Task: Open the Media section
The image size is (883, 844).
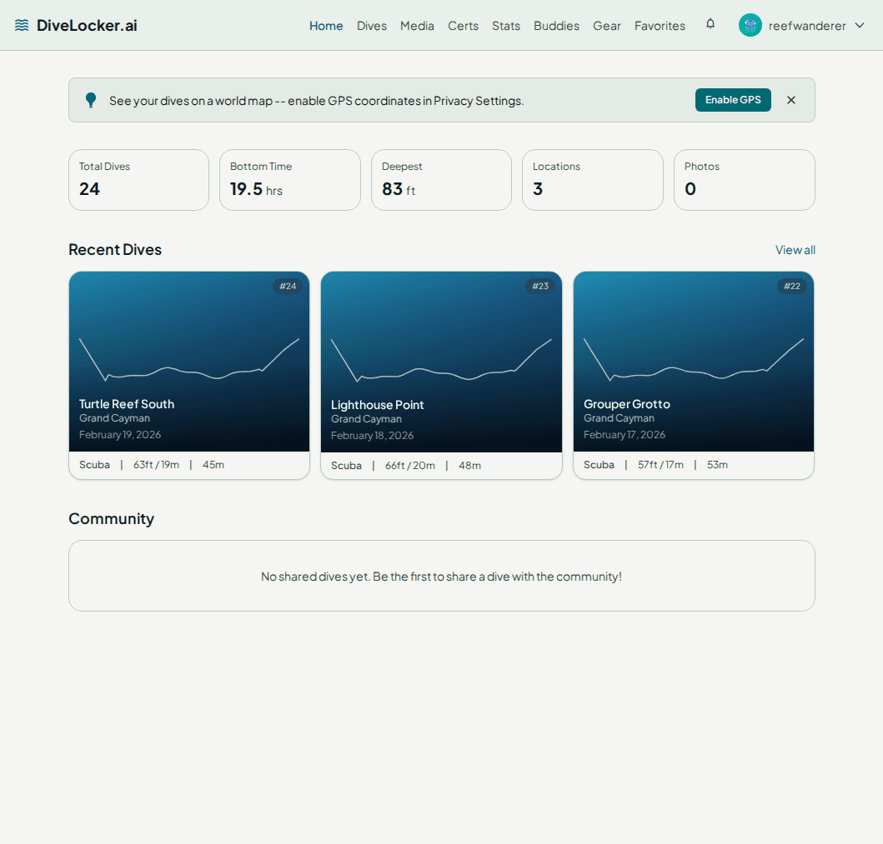Action: point(417,26)
